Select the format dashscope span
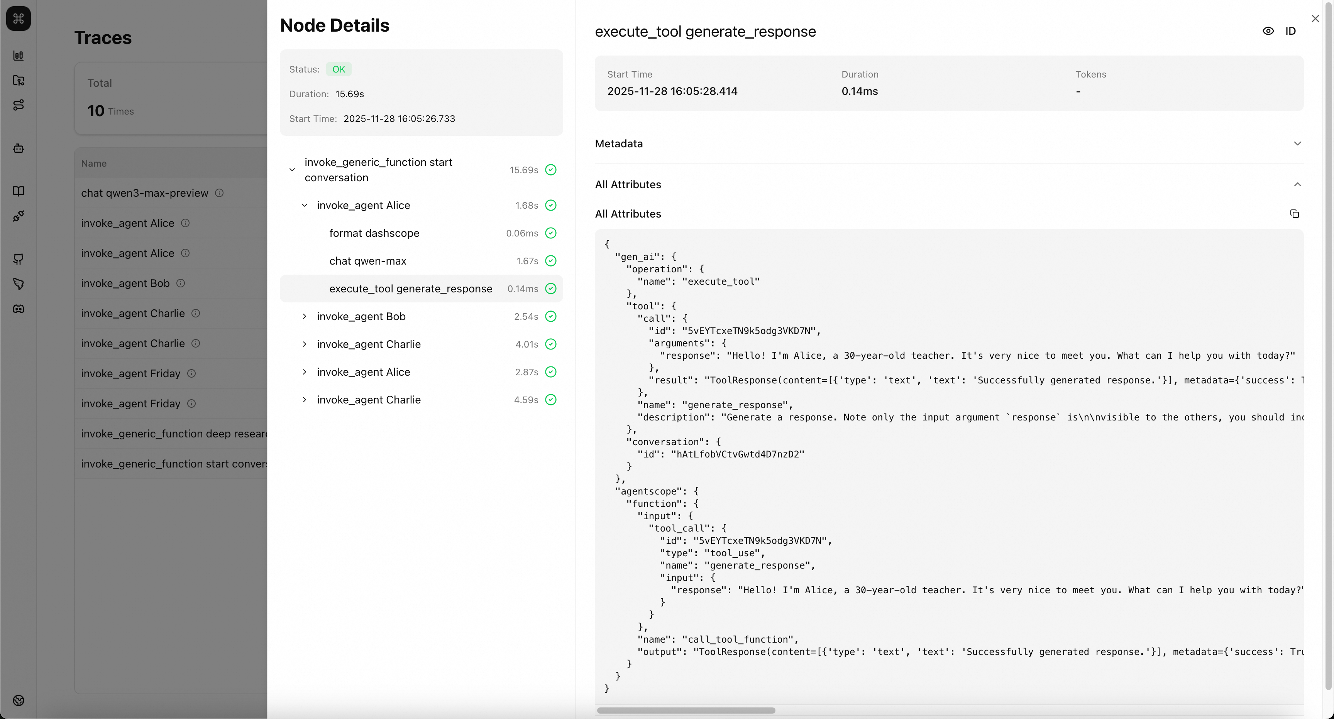The width and height of the screenshot is (1334, 719). (x=374, y=233)
